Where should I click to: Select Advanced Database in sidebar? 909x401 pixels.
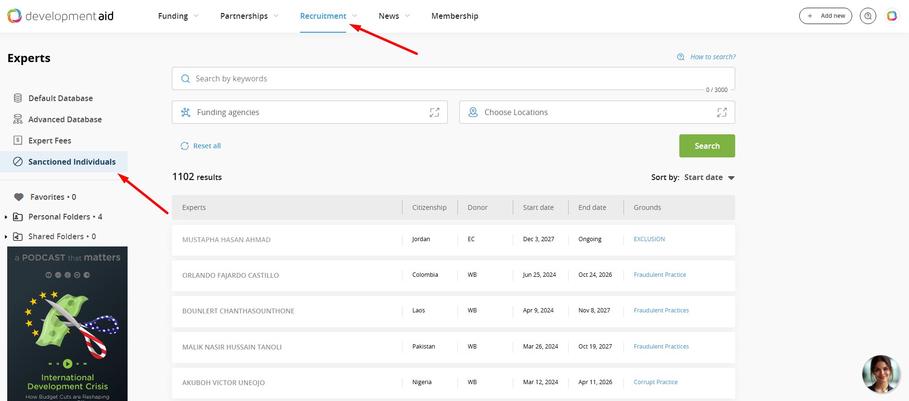(65, 119)
